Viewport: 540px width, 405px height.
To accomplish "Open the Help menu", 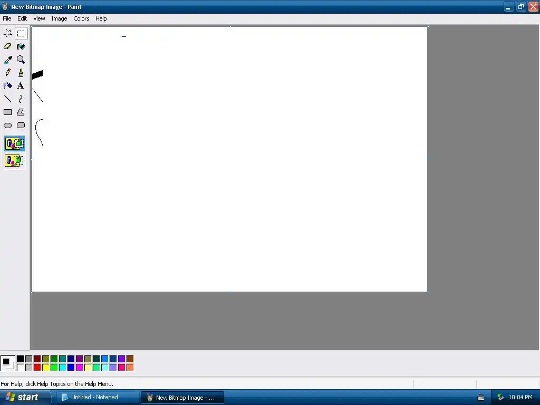I will tap(101, 18).
